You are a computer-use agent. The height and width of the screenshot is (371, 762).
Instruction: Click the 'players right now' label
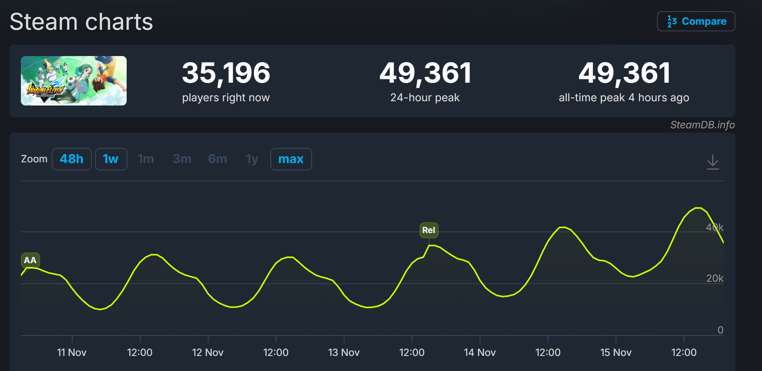(226, 98)
